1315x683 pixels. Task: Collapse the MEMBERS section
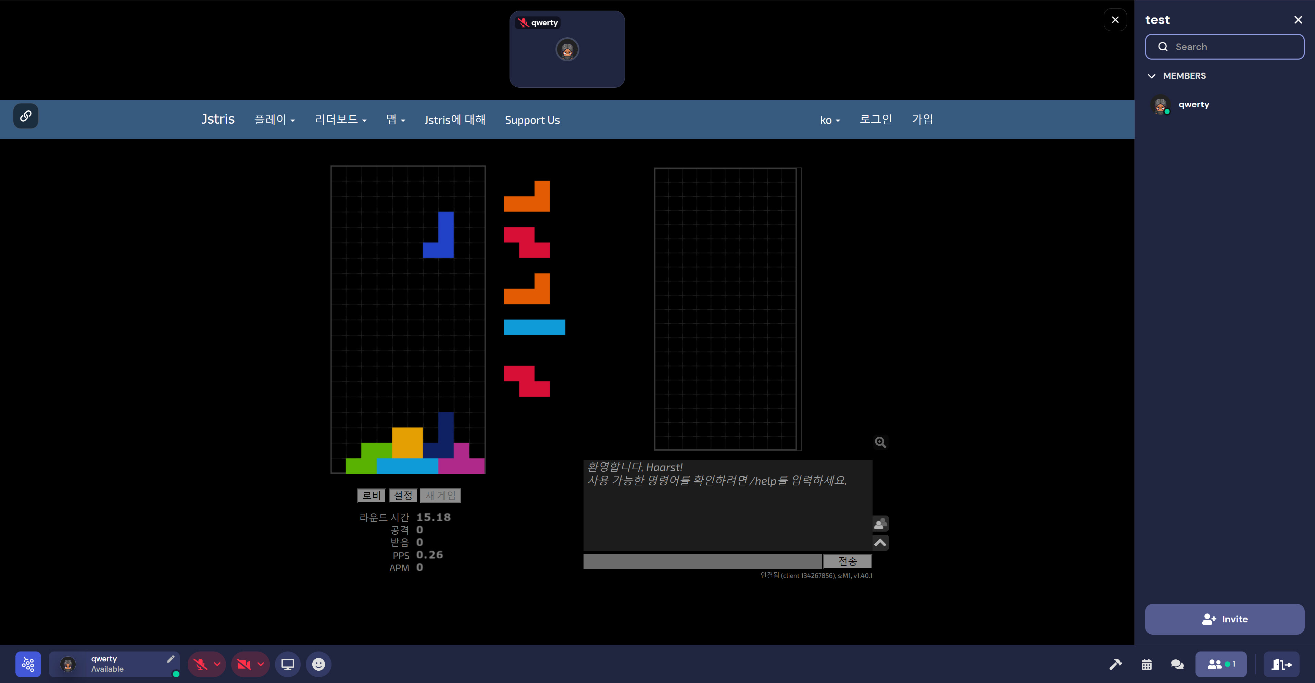(x=1152, y=76)
